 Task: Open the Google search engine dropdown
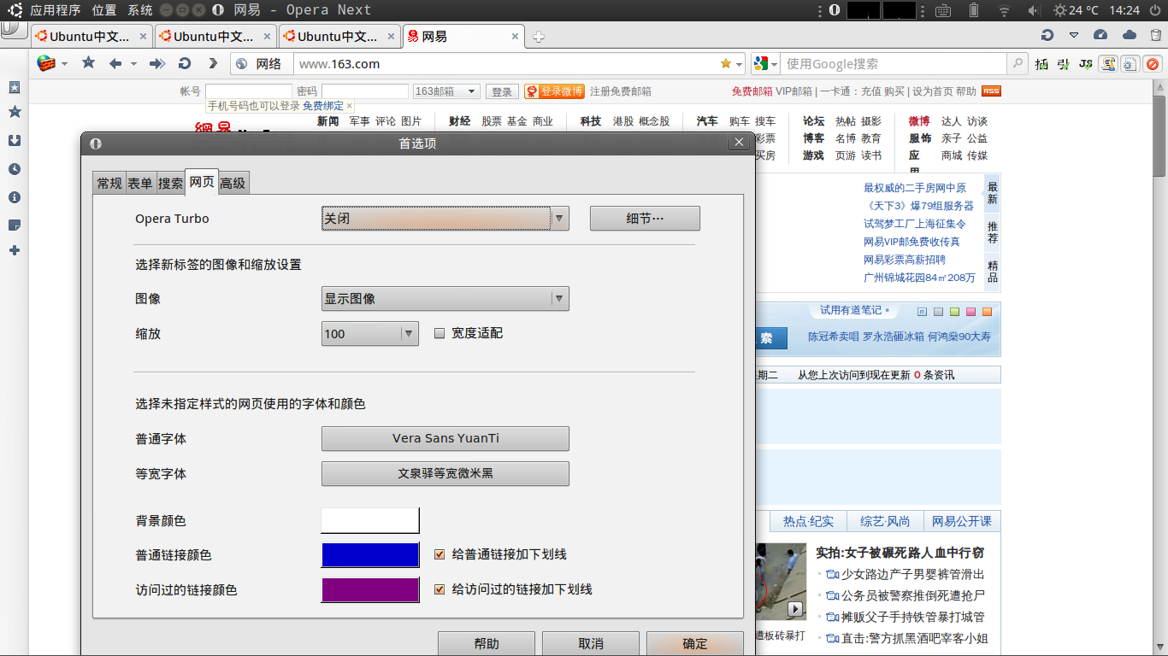click(x=765, y=64)
